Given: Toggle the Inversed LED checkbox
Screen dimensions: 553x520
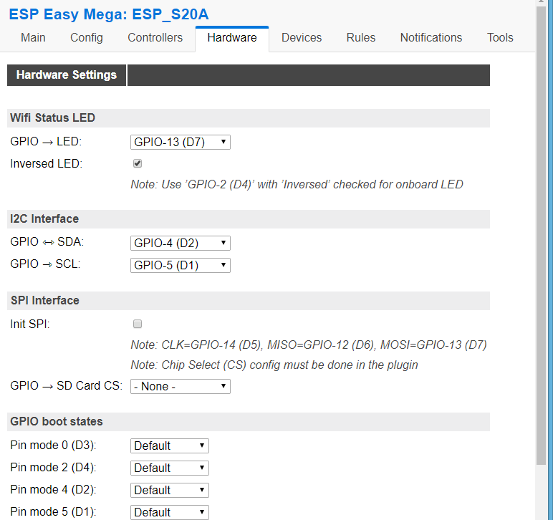Looking at the screenshot, I should coord(138,163).
